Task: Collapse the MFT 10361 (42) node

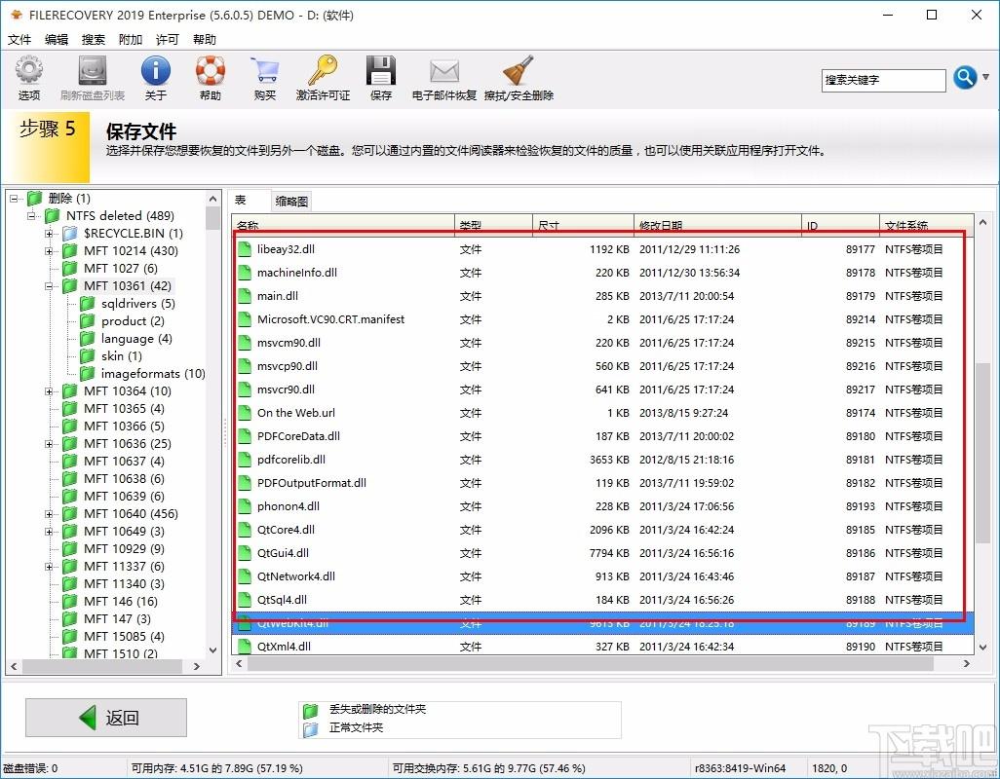Action: [49, 286]
